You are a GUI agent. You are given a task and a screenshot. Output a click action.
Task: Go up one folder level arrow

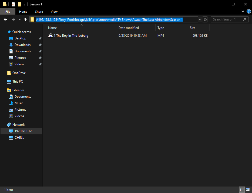point(25,19)
